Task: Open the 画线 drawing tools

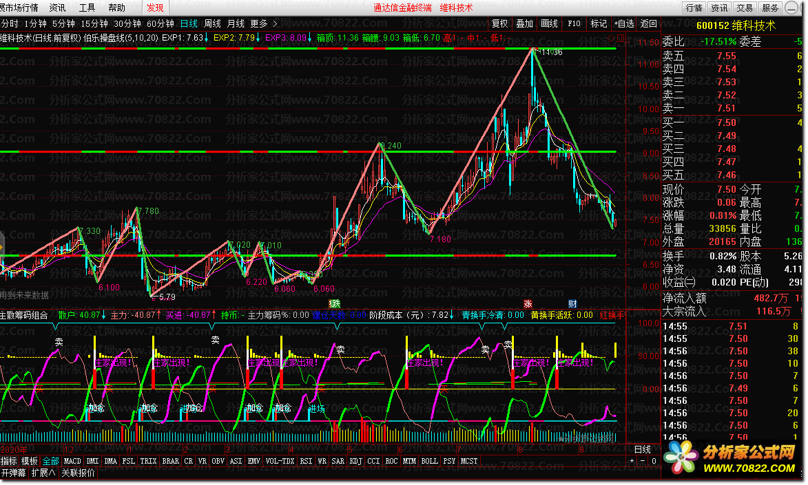Action: pos(549,23)
